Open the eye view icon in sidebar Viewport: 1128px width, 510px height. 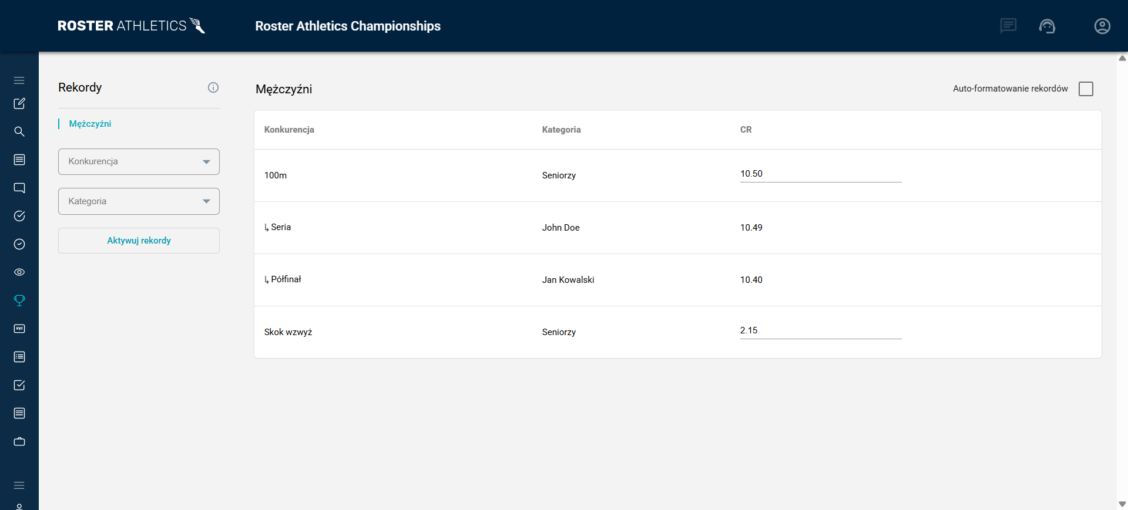19,272
